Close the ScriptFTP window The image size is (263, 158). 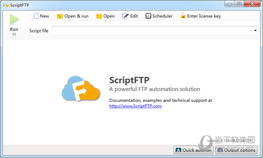click(252, 4)
